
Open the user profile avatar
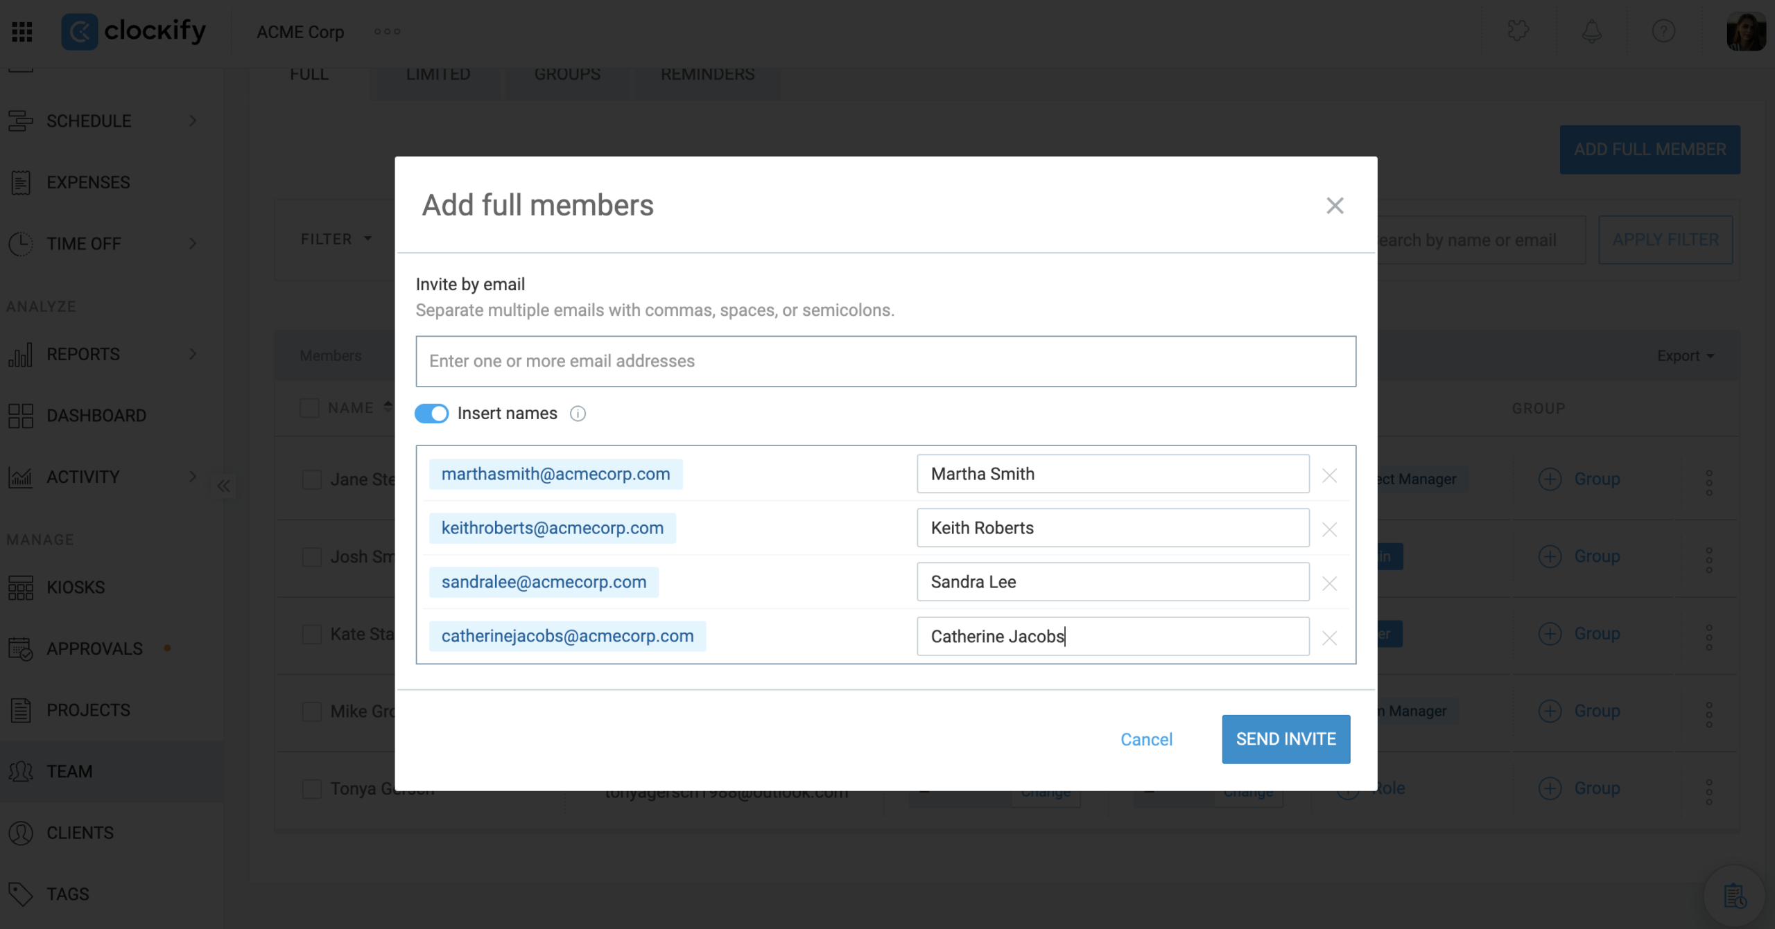point(1746,31)
